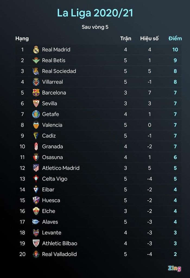Click the Hạng column header

(22, 39)
